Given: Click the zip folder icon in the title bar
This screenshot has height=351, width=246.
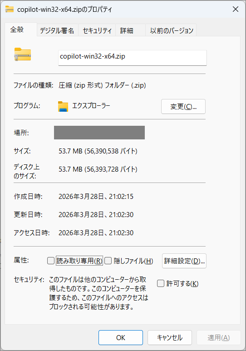Looking at the screenshot, I should pyautogui.click(x=10, y=9).
